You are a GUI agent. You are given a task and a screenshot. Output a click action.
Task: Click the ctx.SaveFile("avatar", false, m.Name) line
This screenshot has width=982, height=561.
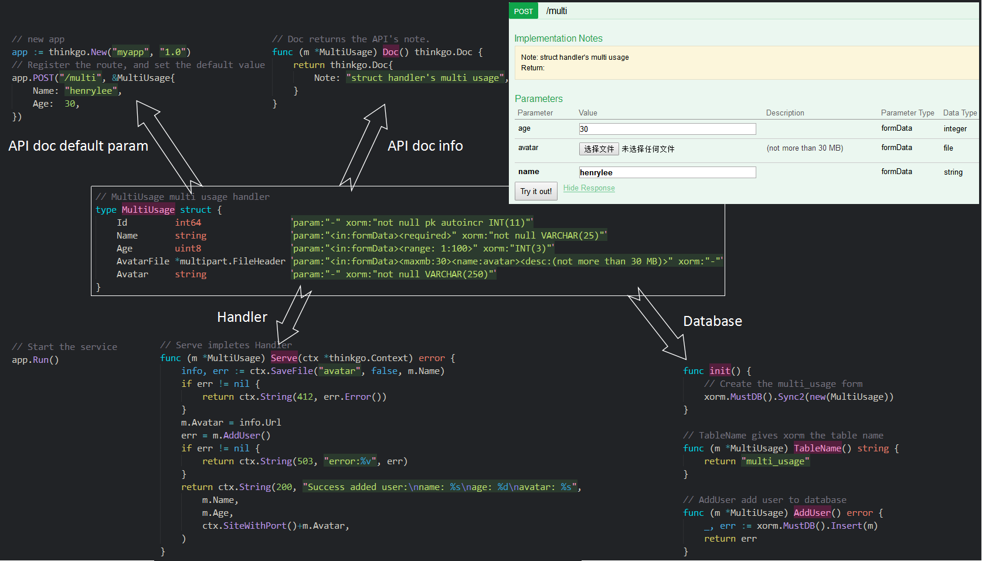pos(347,371)
